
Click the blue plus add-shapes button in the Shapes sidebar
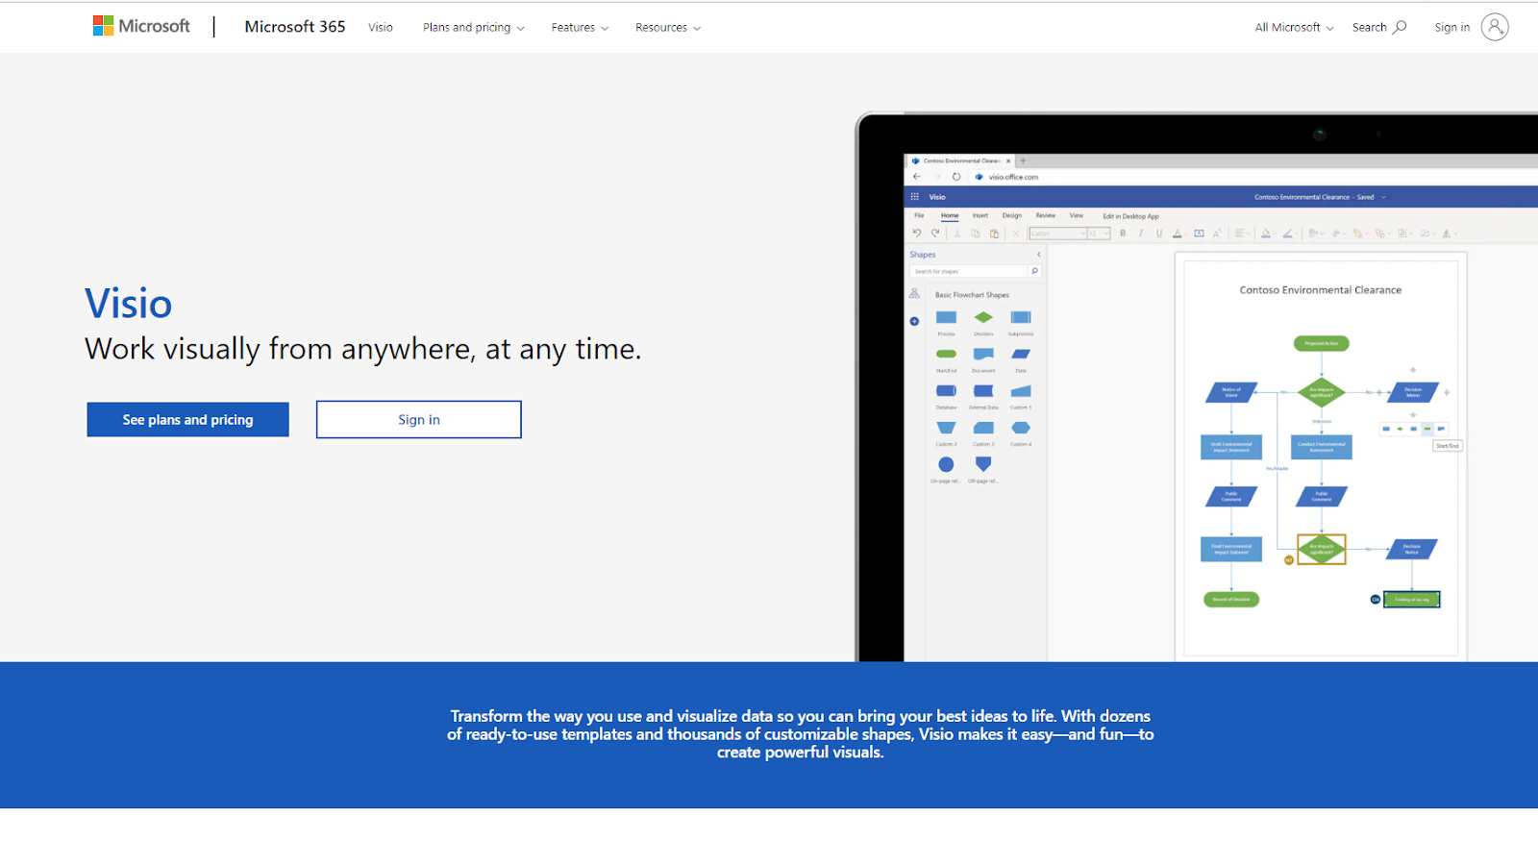[914, 321]
